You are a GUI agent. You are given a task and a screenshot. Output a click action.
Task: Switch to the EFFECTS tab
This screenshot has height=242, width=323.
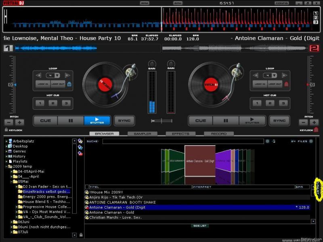180,134
